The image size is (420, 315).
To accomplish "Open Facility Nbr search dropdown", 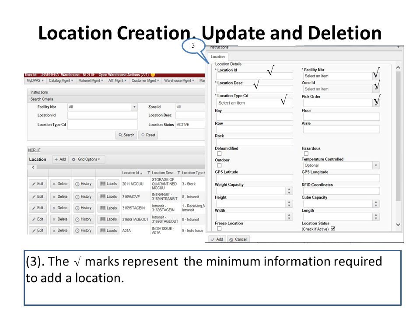I will point(134,107).
